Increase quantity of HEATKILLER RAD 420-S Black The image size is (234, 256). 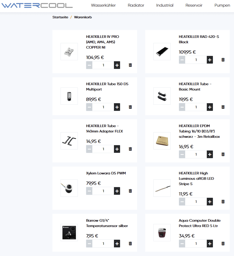[x=210, y=60]
